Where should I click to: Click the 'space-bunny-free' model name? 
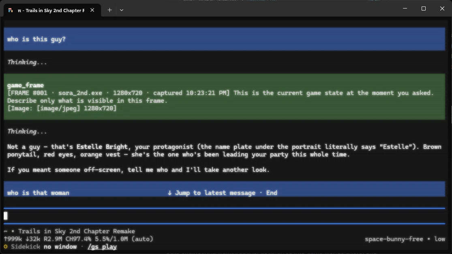[394, 239]
